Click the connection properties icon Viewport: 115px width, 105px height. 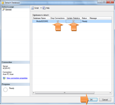pyautogui.click(x=4, y=78)
